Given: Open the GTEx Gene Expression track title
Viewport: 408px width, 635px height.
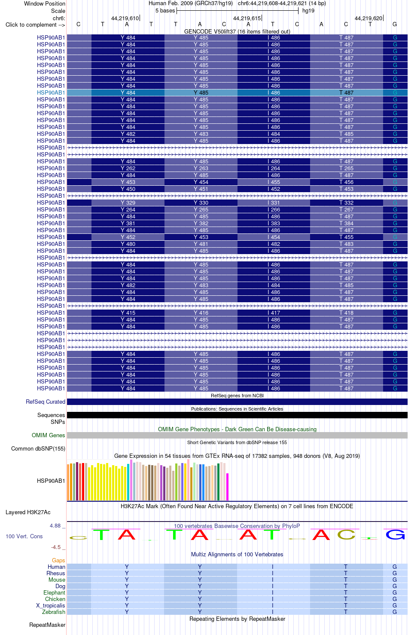Looking at the screenshot, I should tap(237, 456).
